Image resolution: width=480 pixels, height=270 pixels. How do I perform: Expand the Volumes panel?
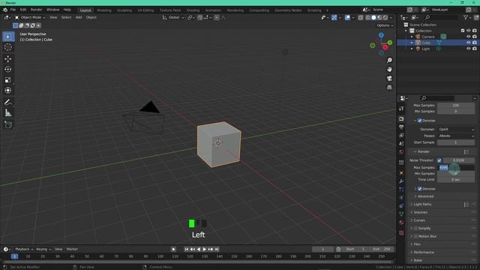420,212
